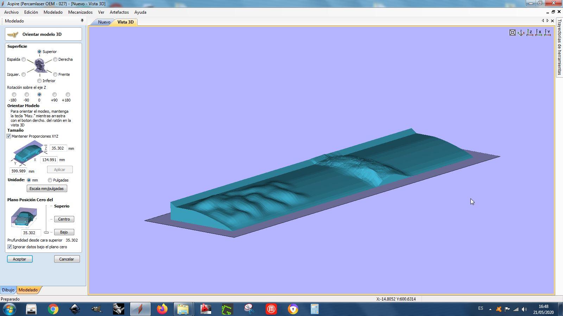
Task: Click the Centro button
Action: (x=64, y=219)
